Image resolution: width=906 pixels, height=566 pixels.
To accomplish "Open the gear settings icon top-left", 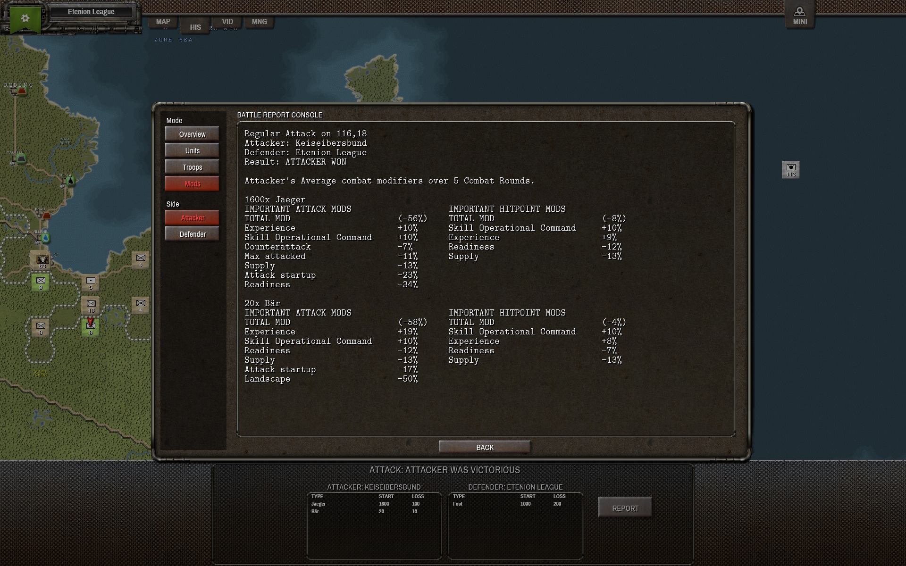I will tap(26, 17).
